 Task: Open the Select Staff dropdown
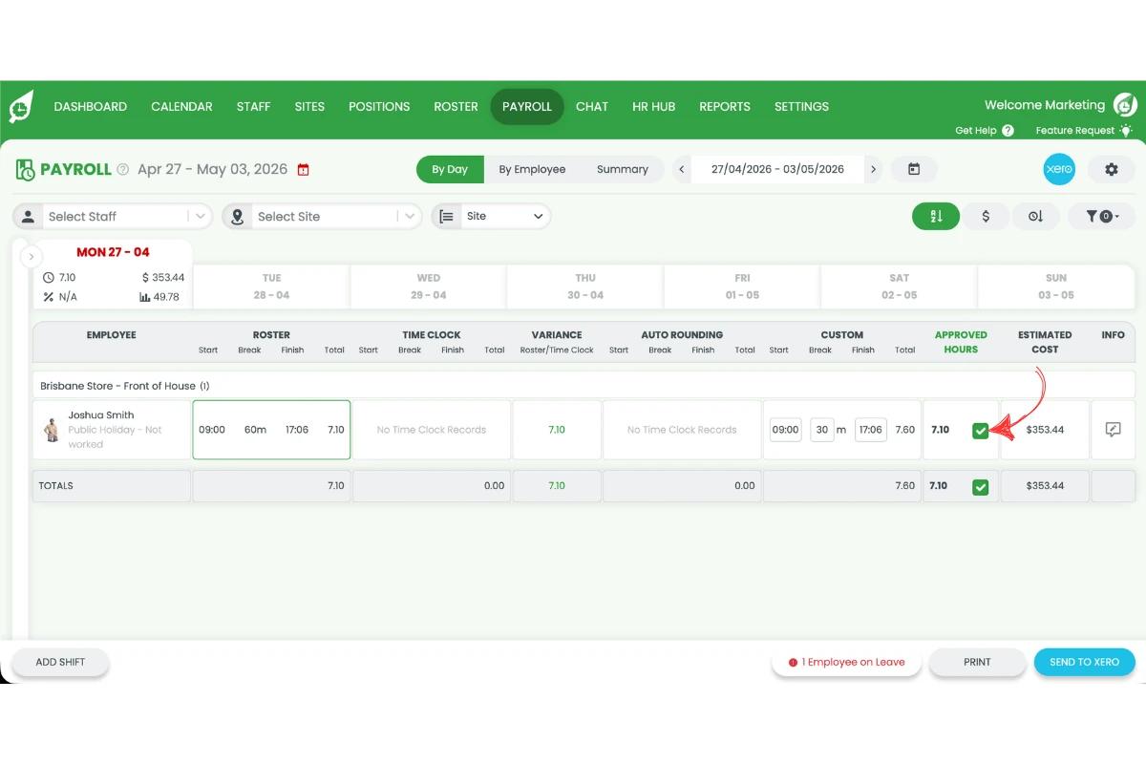point(113,217)
